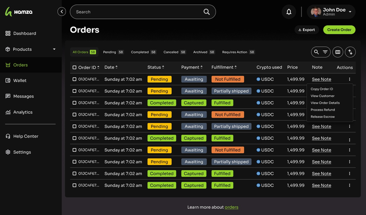Check the third order row checkbox
This screenshot has width=366, height=215.
click(x=75, y=103)
